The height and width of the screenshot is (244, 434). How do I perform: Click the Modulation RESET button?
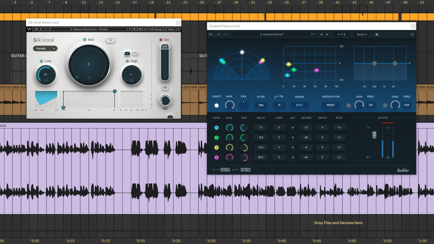point(331,105)
